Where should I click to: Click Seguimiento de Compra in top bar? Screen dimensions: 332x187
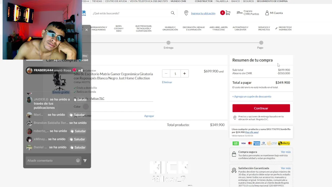click(272, 1)
